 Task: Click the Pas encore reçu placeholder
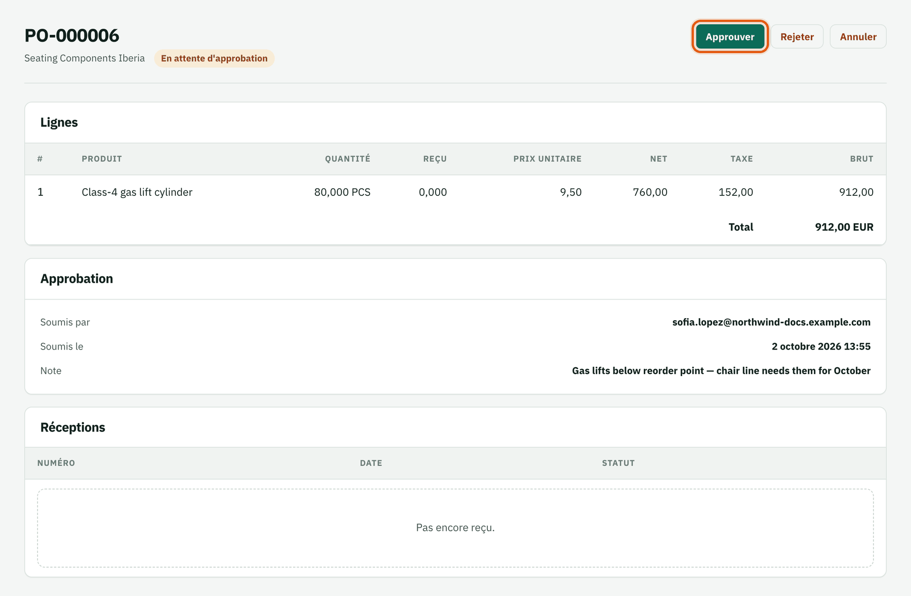455,528
